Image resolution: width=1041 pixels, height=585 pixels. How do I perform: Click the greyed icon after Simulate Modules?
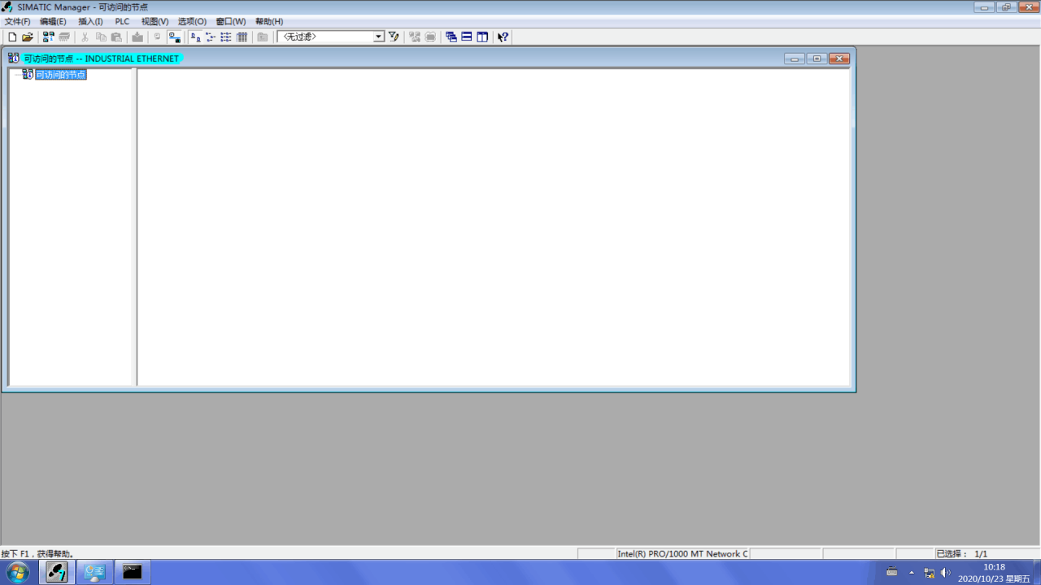pos(430,37)
